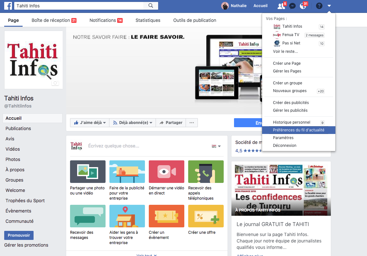Viewport: 367px width, 256px height.
Task: Expand the J'aime déjà dropdown
Action: [x=90, y=123]
